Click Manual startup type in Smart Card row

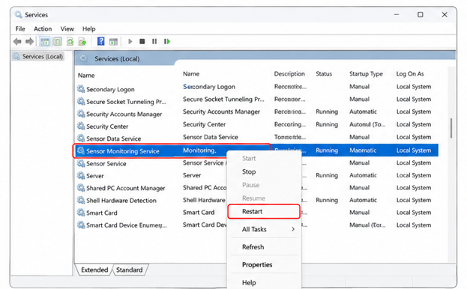[360, 213]
